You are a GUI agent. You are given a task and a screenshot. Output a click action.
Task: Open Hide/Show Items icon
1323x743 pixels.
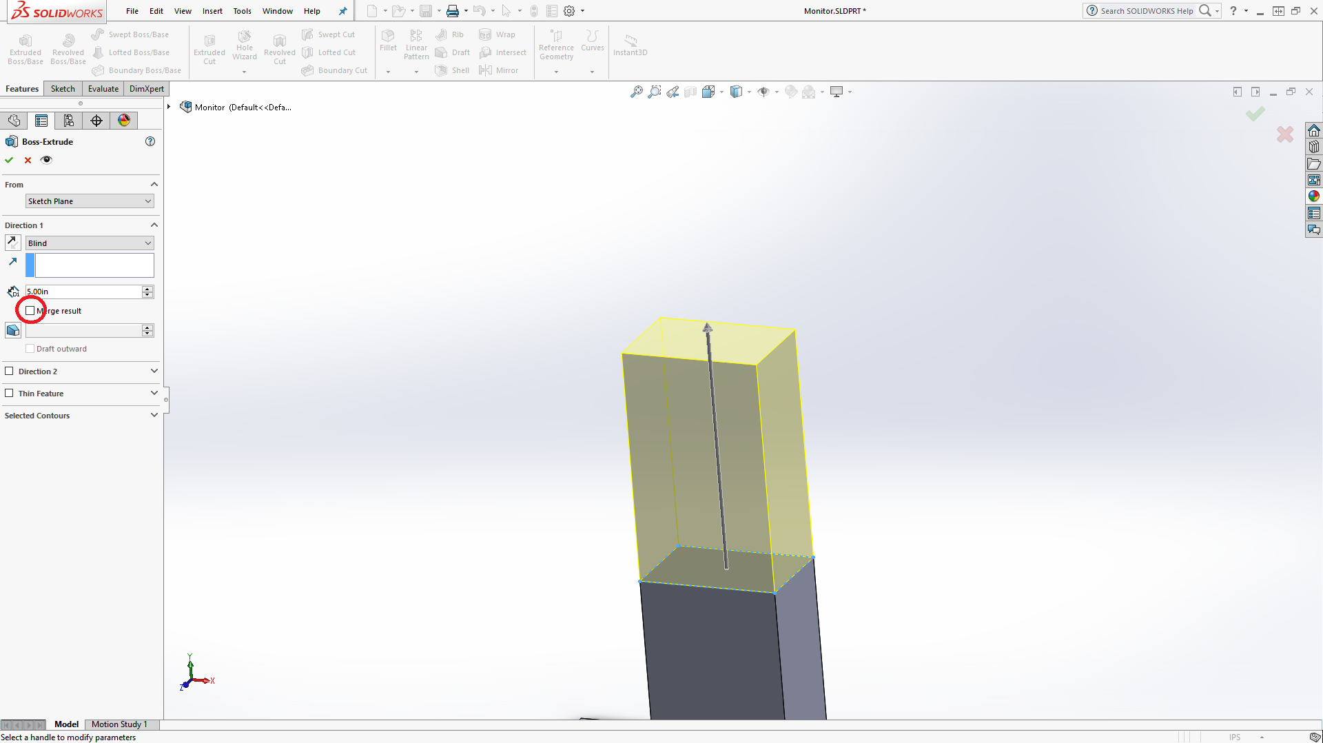click(x=763, y=92)
